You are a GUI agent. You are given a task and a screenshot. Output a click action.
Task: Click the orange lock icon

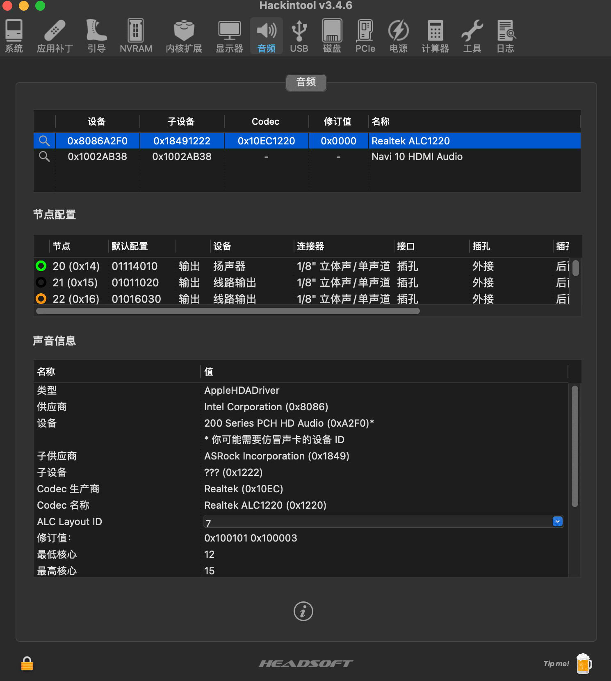(27, 663)
